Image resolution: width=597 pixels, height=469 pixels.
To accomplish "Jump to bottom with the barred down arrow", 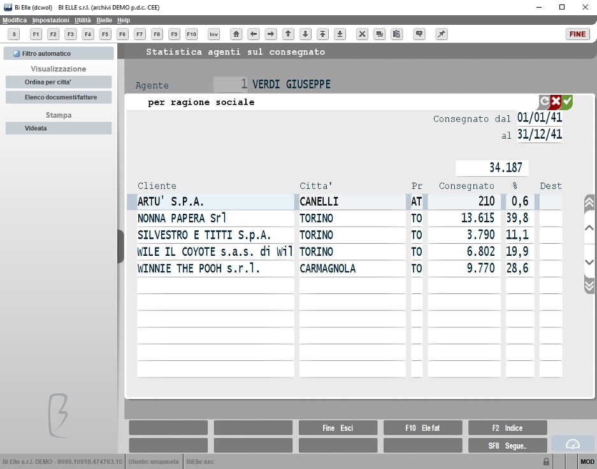I will (340, 34).
